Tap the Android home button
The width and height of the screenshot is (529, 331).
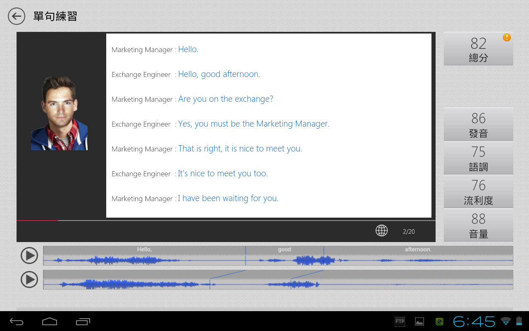pos(50,321)
